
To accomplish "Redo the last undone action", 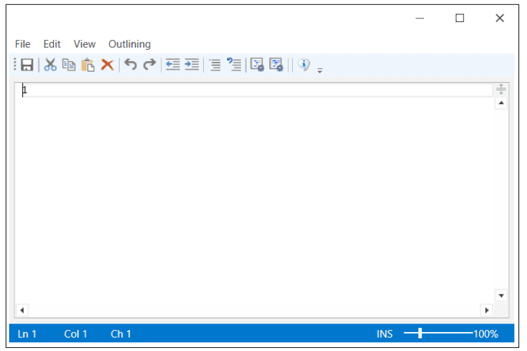I will coord(149,64).
